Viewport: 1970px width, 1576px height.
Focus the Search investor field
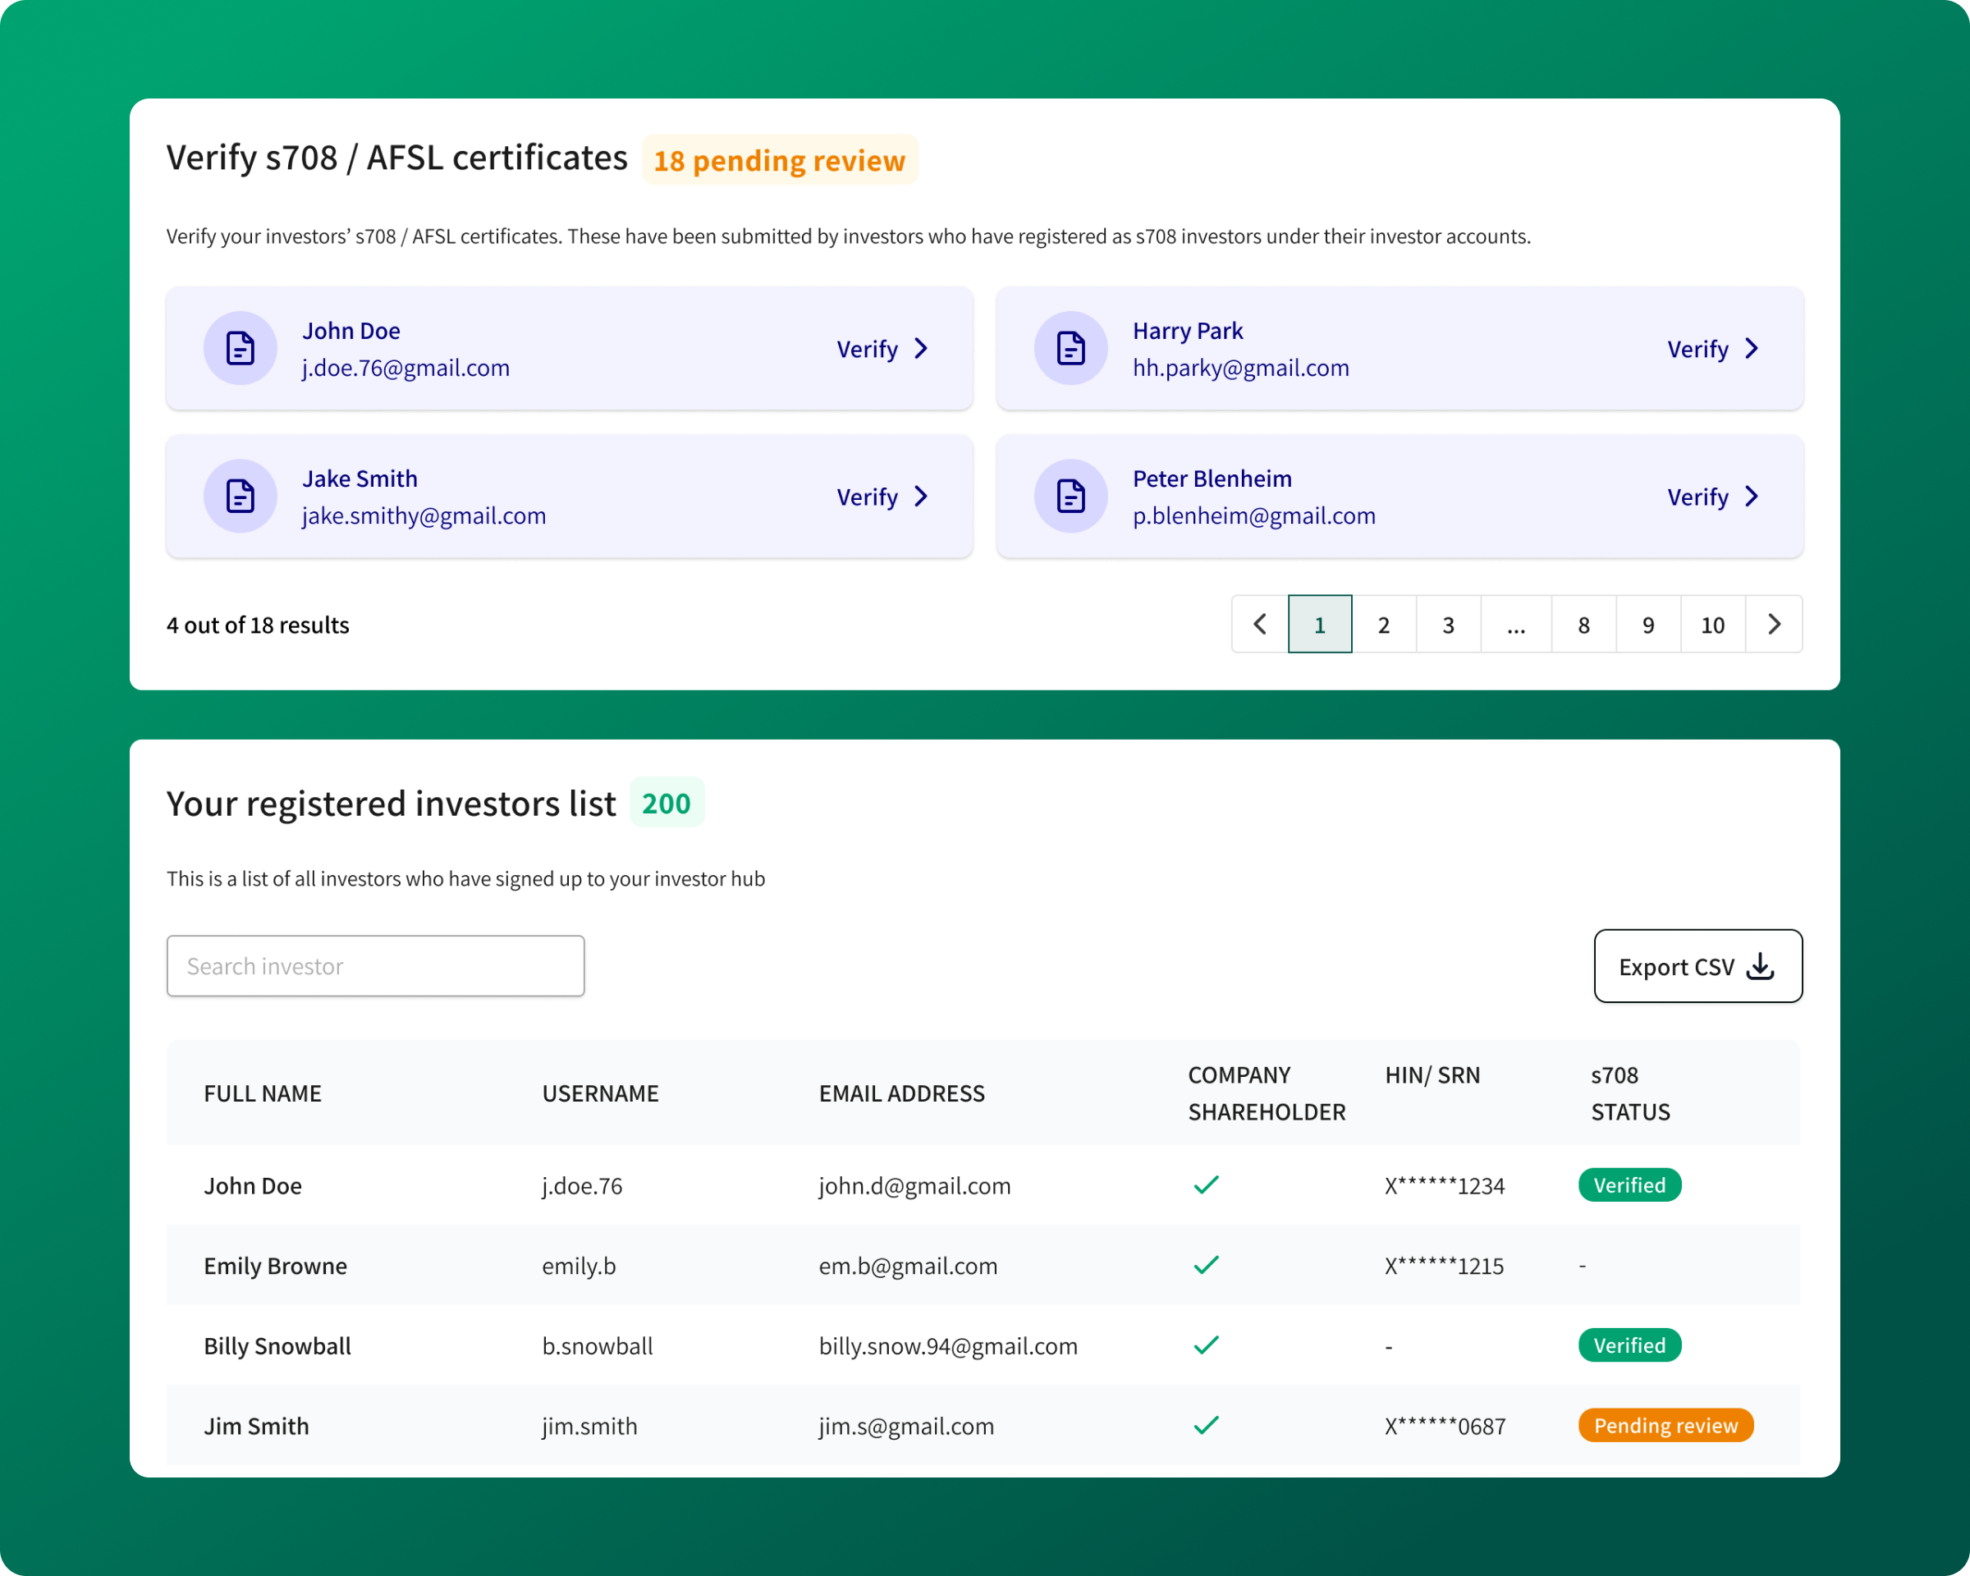pos(376,965)
